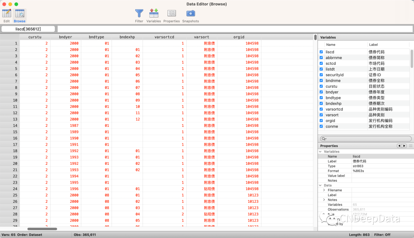The image size is (414, 238).
Task: Click the green fullscreen window button
Action: click(16, 4)
